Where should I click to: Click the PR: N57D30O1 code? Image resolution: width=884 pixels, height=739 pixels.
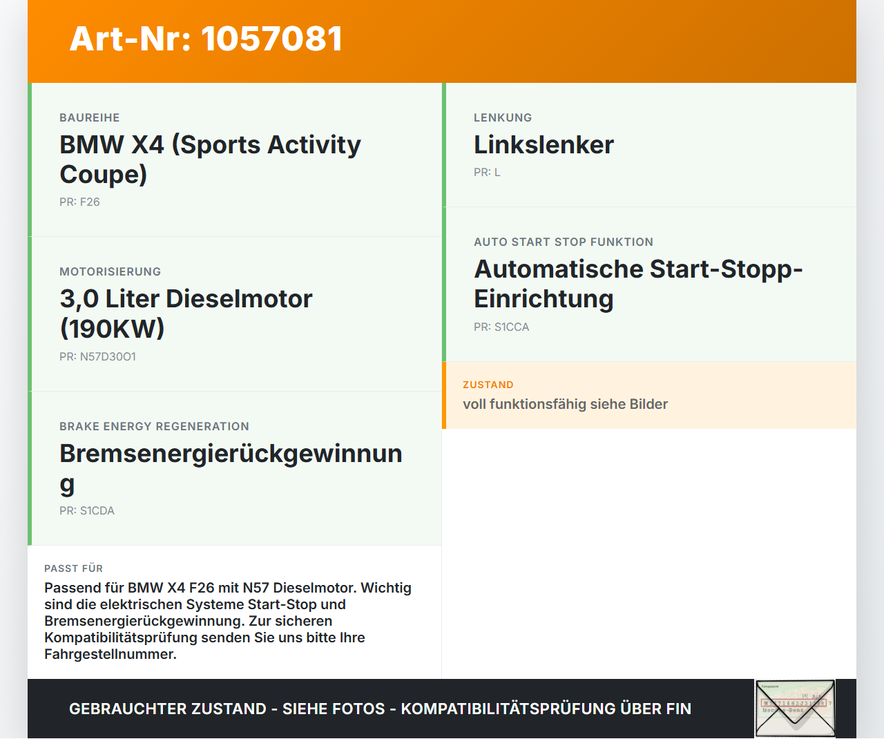pos(97,356)
